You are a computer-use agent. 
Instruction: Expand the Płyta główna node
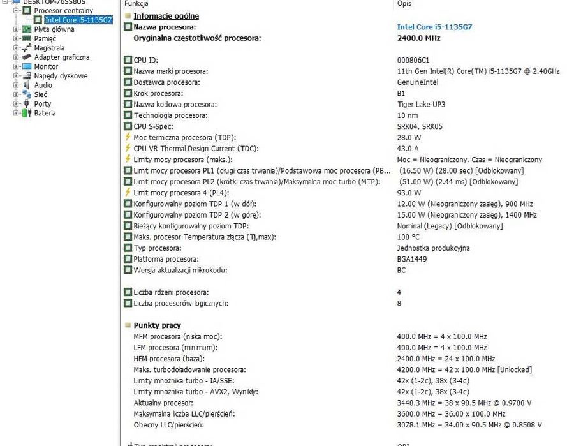(x=16, y=29)
